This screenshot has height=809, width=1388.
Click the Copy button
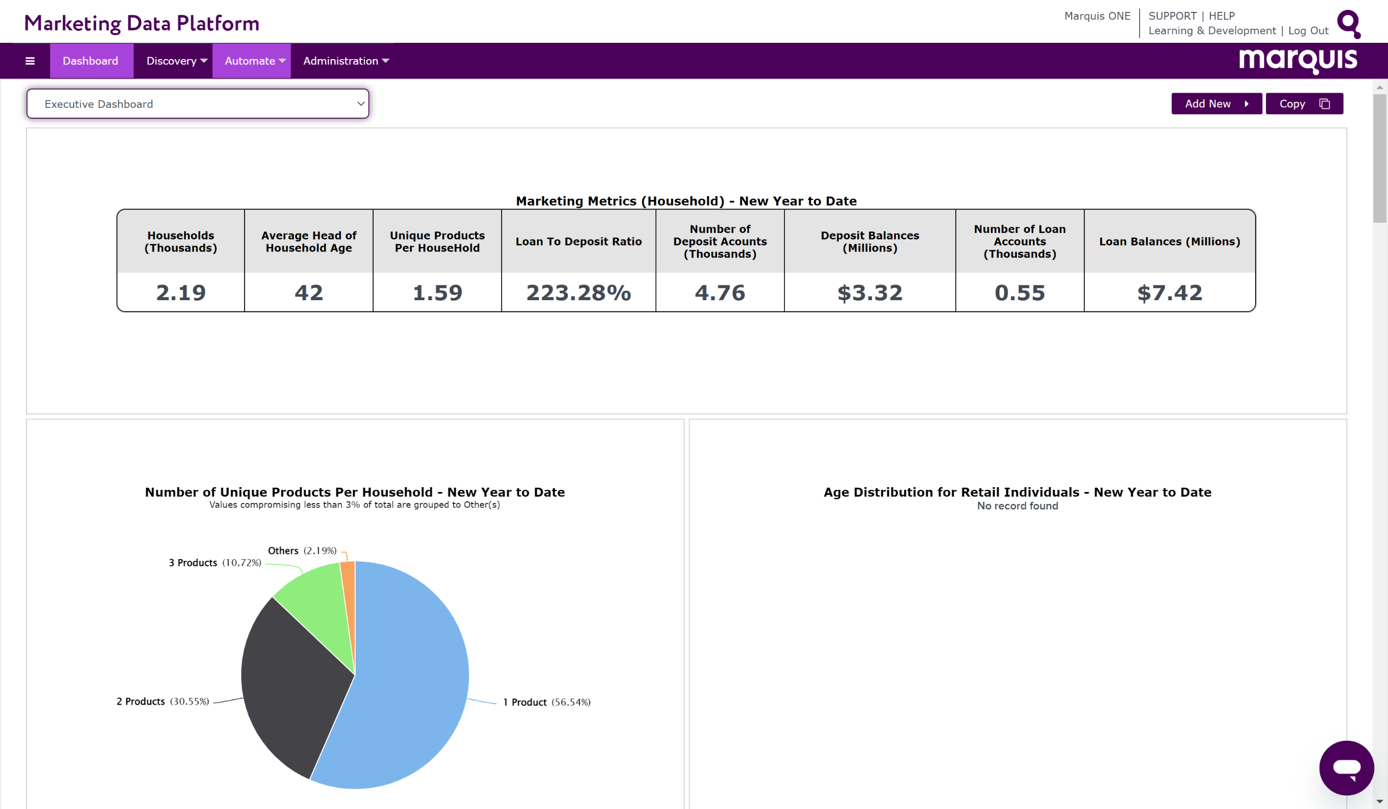click(1304, 103)
